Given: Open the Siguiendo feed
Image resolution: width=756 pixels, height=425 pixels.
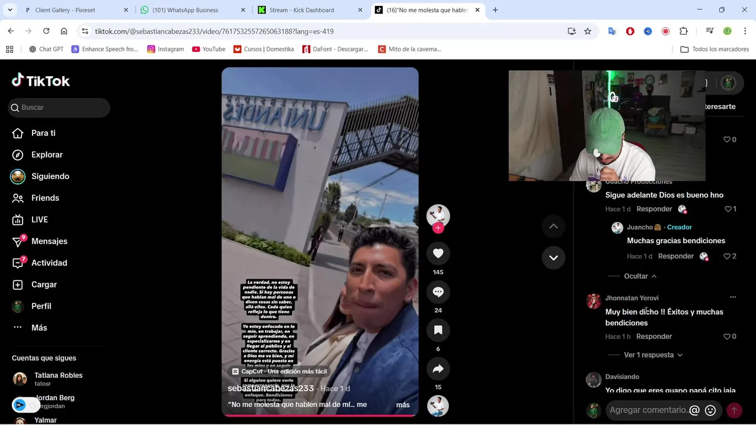Looking at the screenshot, I should (40, 176).
